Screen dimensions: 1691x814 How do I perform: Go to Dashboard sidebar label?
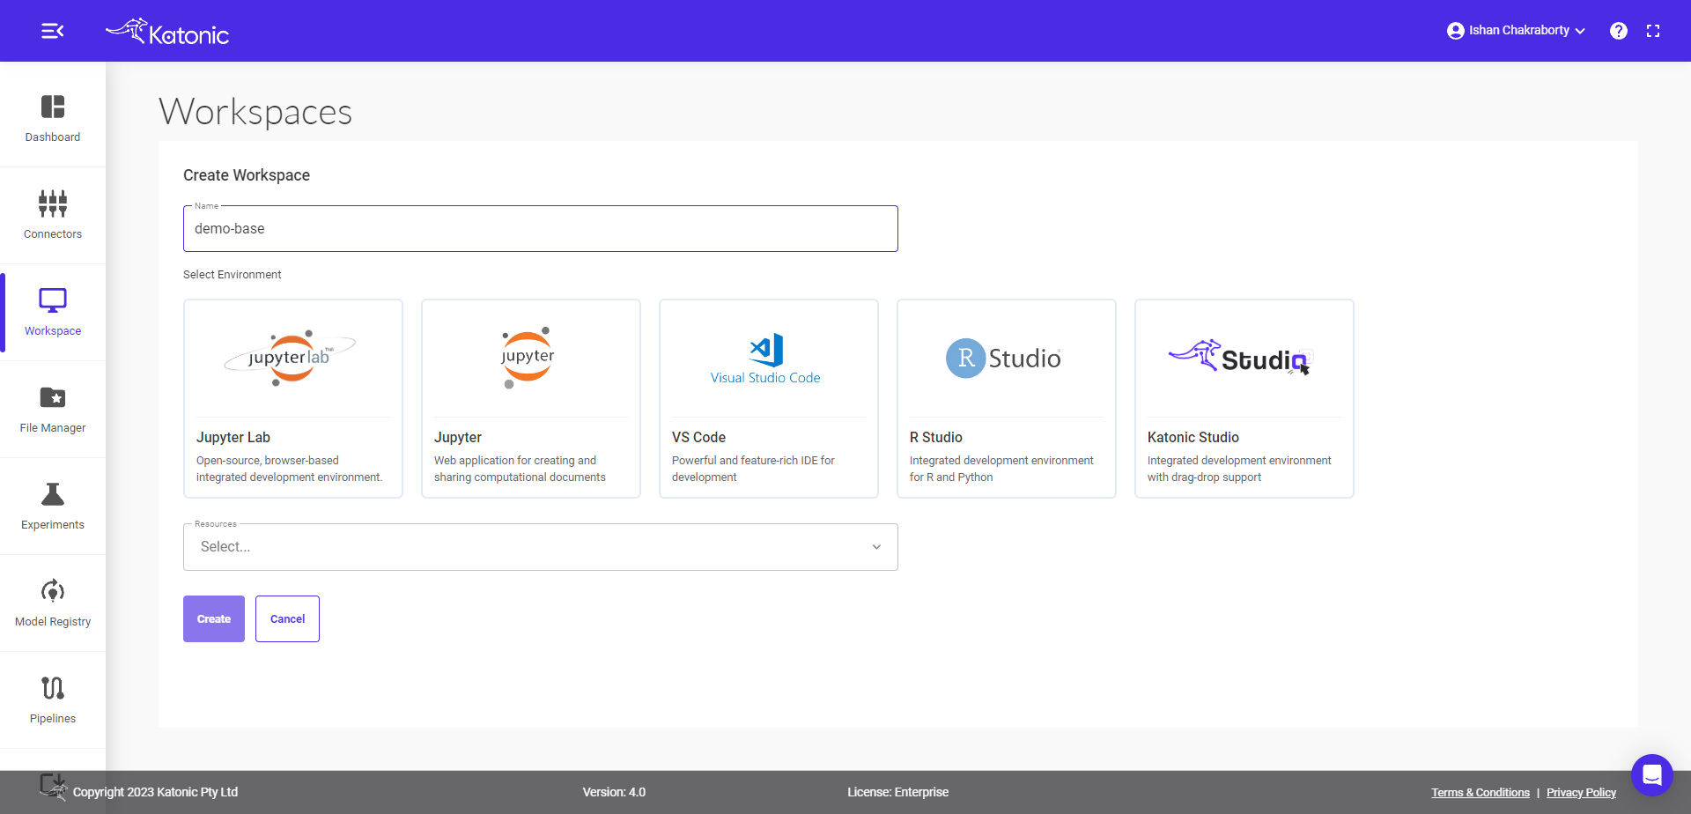coord(53,137)
